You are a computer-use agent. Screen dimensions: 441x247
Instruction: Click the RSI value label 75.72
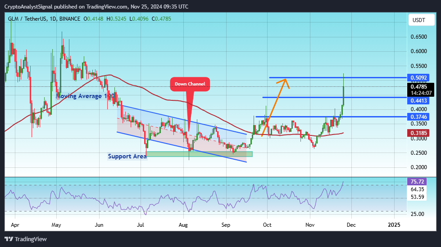coord(417,181)
